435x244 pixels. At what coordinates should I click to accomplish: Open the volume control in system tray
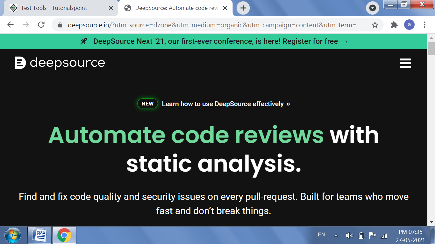point(349,235)
